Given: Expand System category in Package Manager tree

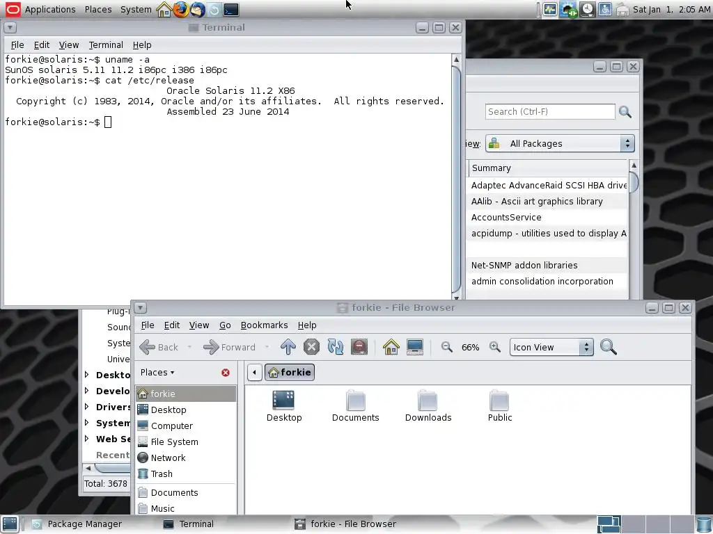Looking at the screenshot, I should 87,422.
